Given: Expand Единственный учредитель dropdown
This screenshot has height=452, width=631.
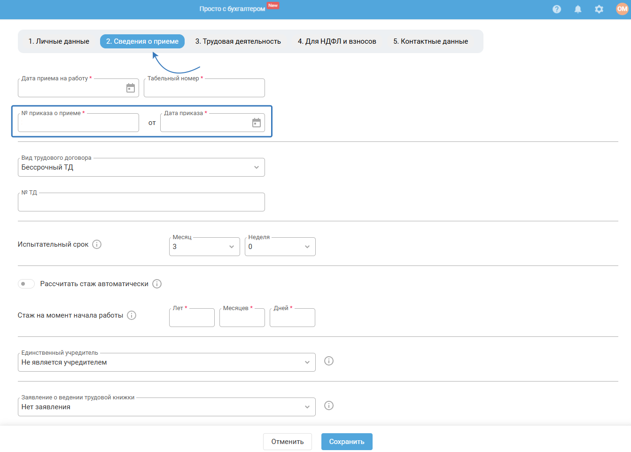Looking at the screenshot, I should (167, 362).
